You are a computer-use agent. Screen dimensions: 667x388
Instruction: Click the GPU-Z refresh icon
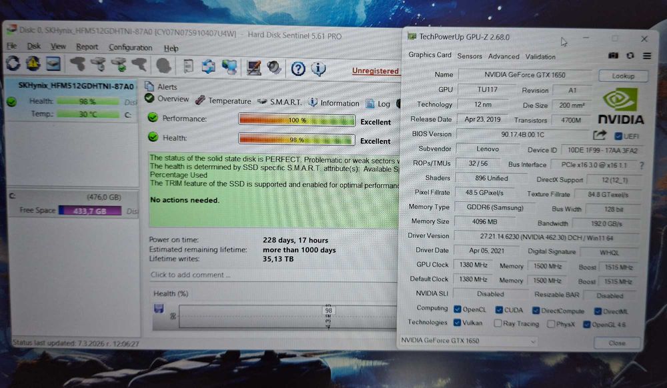(630, 56)
